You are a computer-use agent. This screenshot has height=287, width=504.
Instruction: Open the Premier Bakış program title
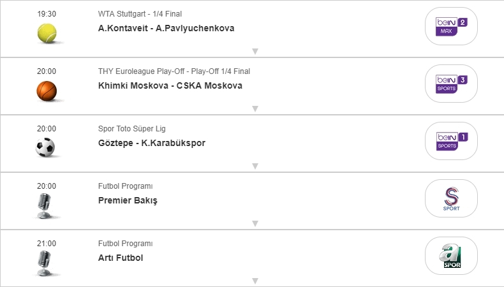(128, 200)
